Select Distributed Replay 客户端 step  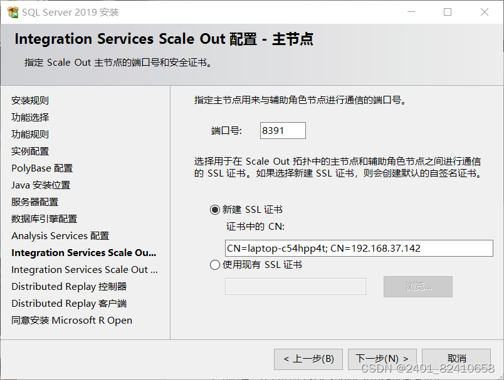click(69, 304)
